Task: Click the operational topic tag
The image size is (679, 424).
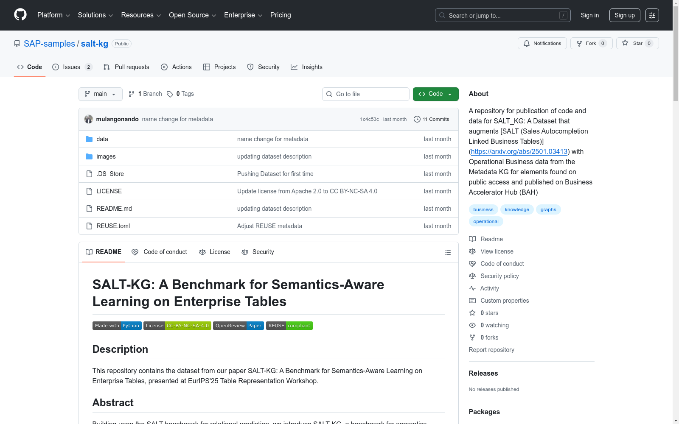Action: (486, 221)
